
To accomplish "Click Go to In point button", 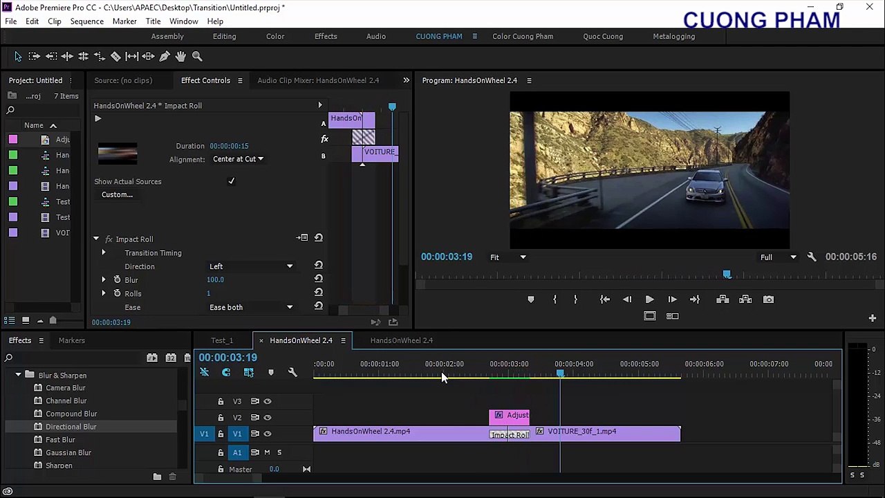I will (605, 299).
